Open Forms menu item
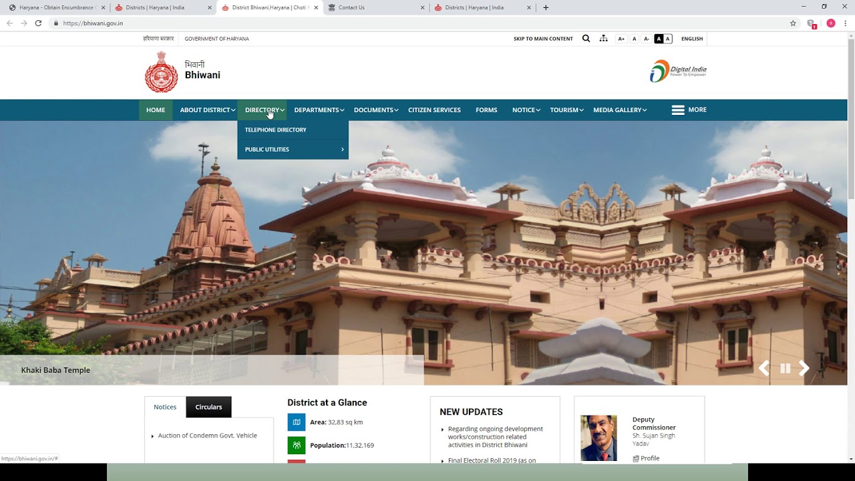Viewport: 855px width, 481px height. point(486,110)
